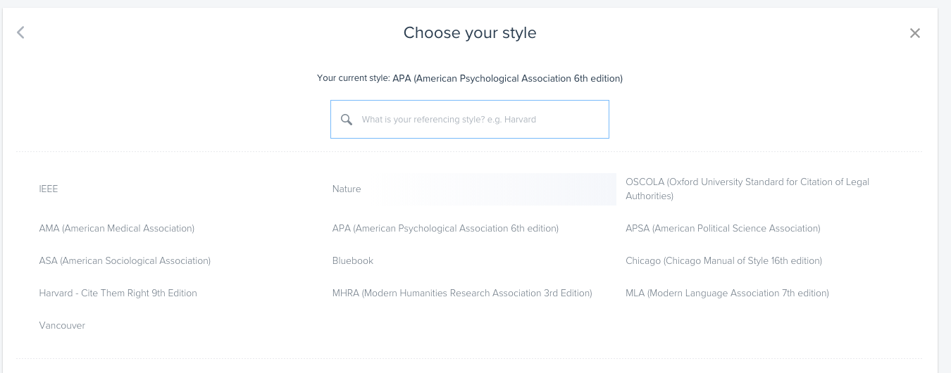
Task: Click the current style APA label
Action: point(507,79)
